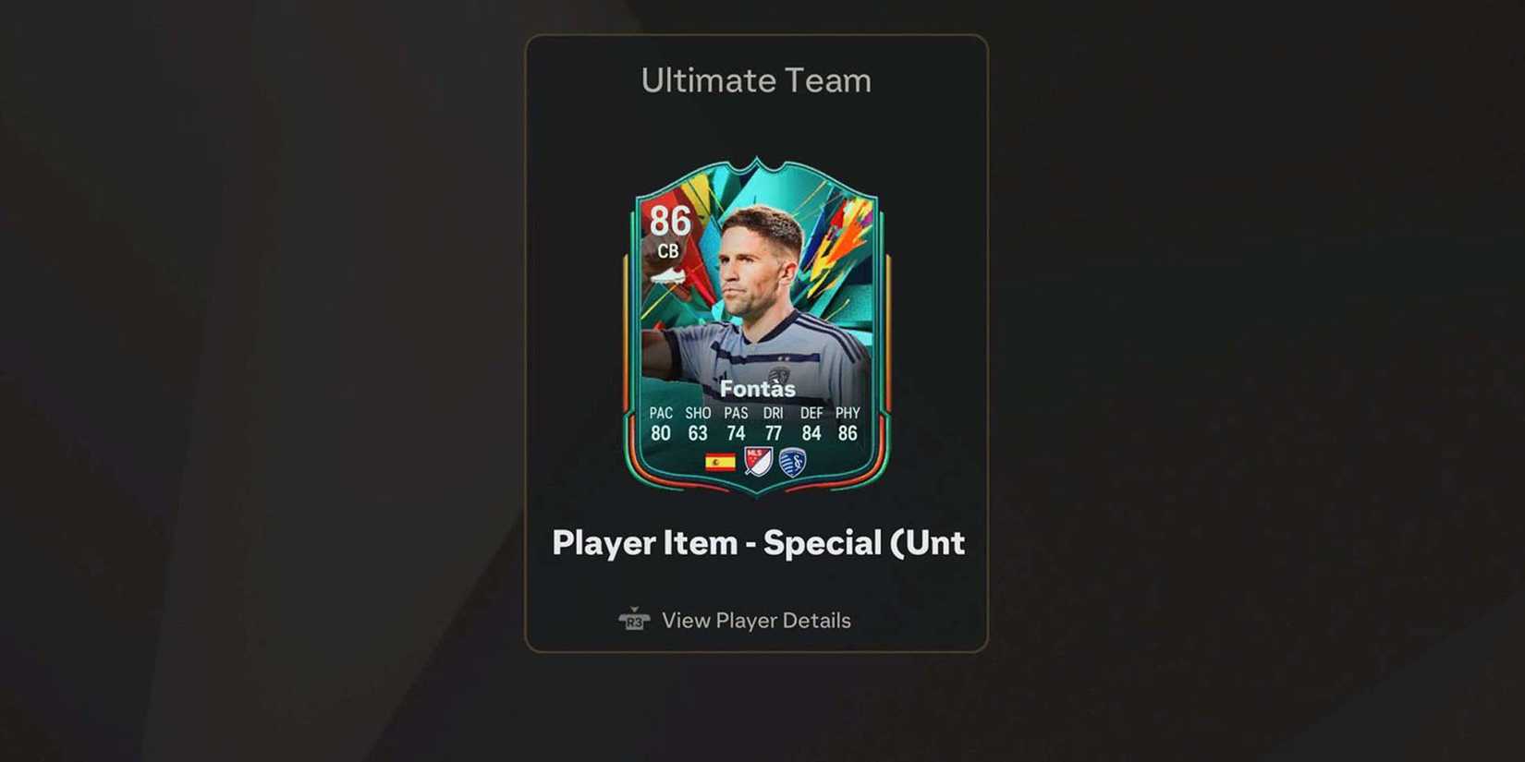
Task: Click the DEF 84 stat
Action: pos(811,424)
